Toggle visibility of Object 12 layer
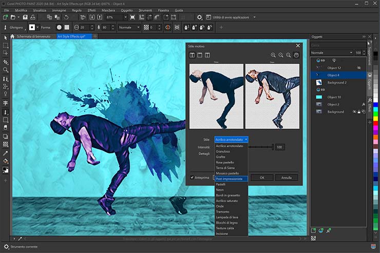380x253 pixels. point(359,68)
